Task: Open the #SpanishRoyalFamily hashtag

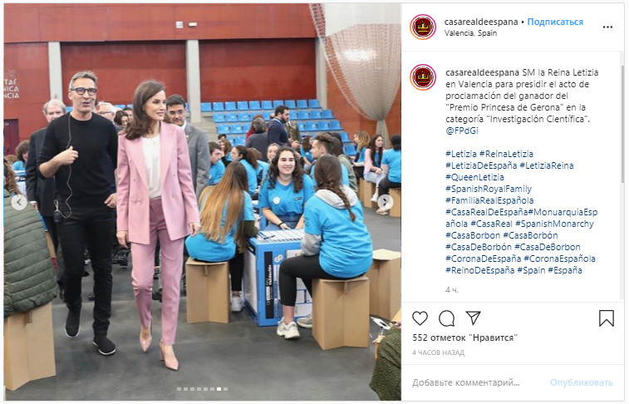Action: tap(489, 189)
